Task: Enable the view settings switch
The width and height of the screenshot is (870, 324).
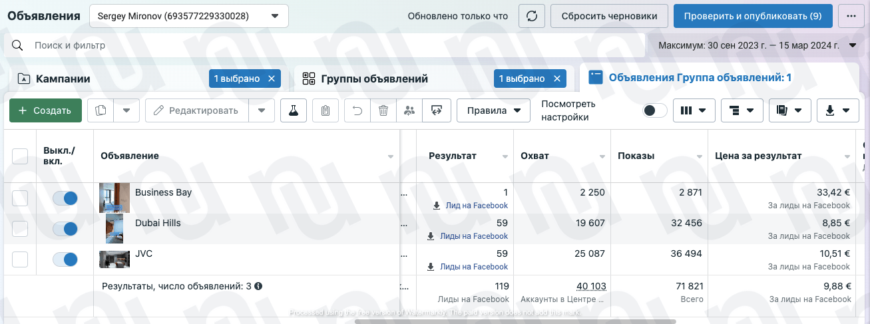Action: pyautogui.click(x=654, y=110)
